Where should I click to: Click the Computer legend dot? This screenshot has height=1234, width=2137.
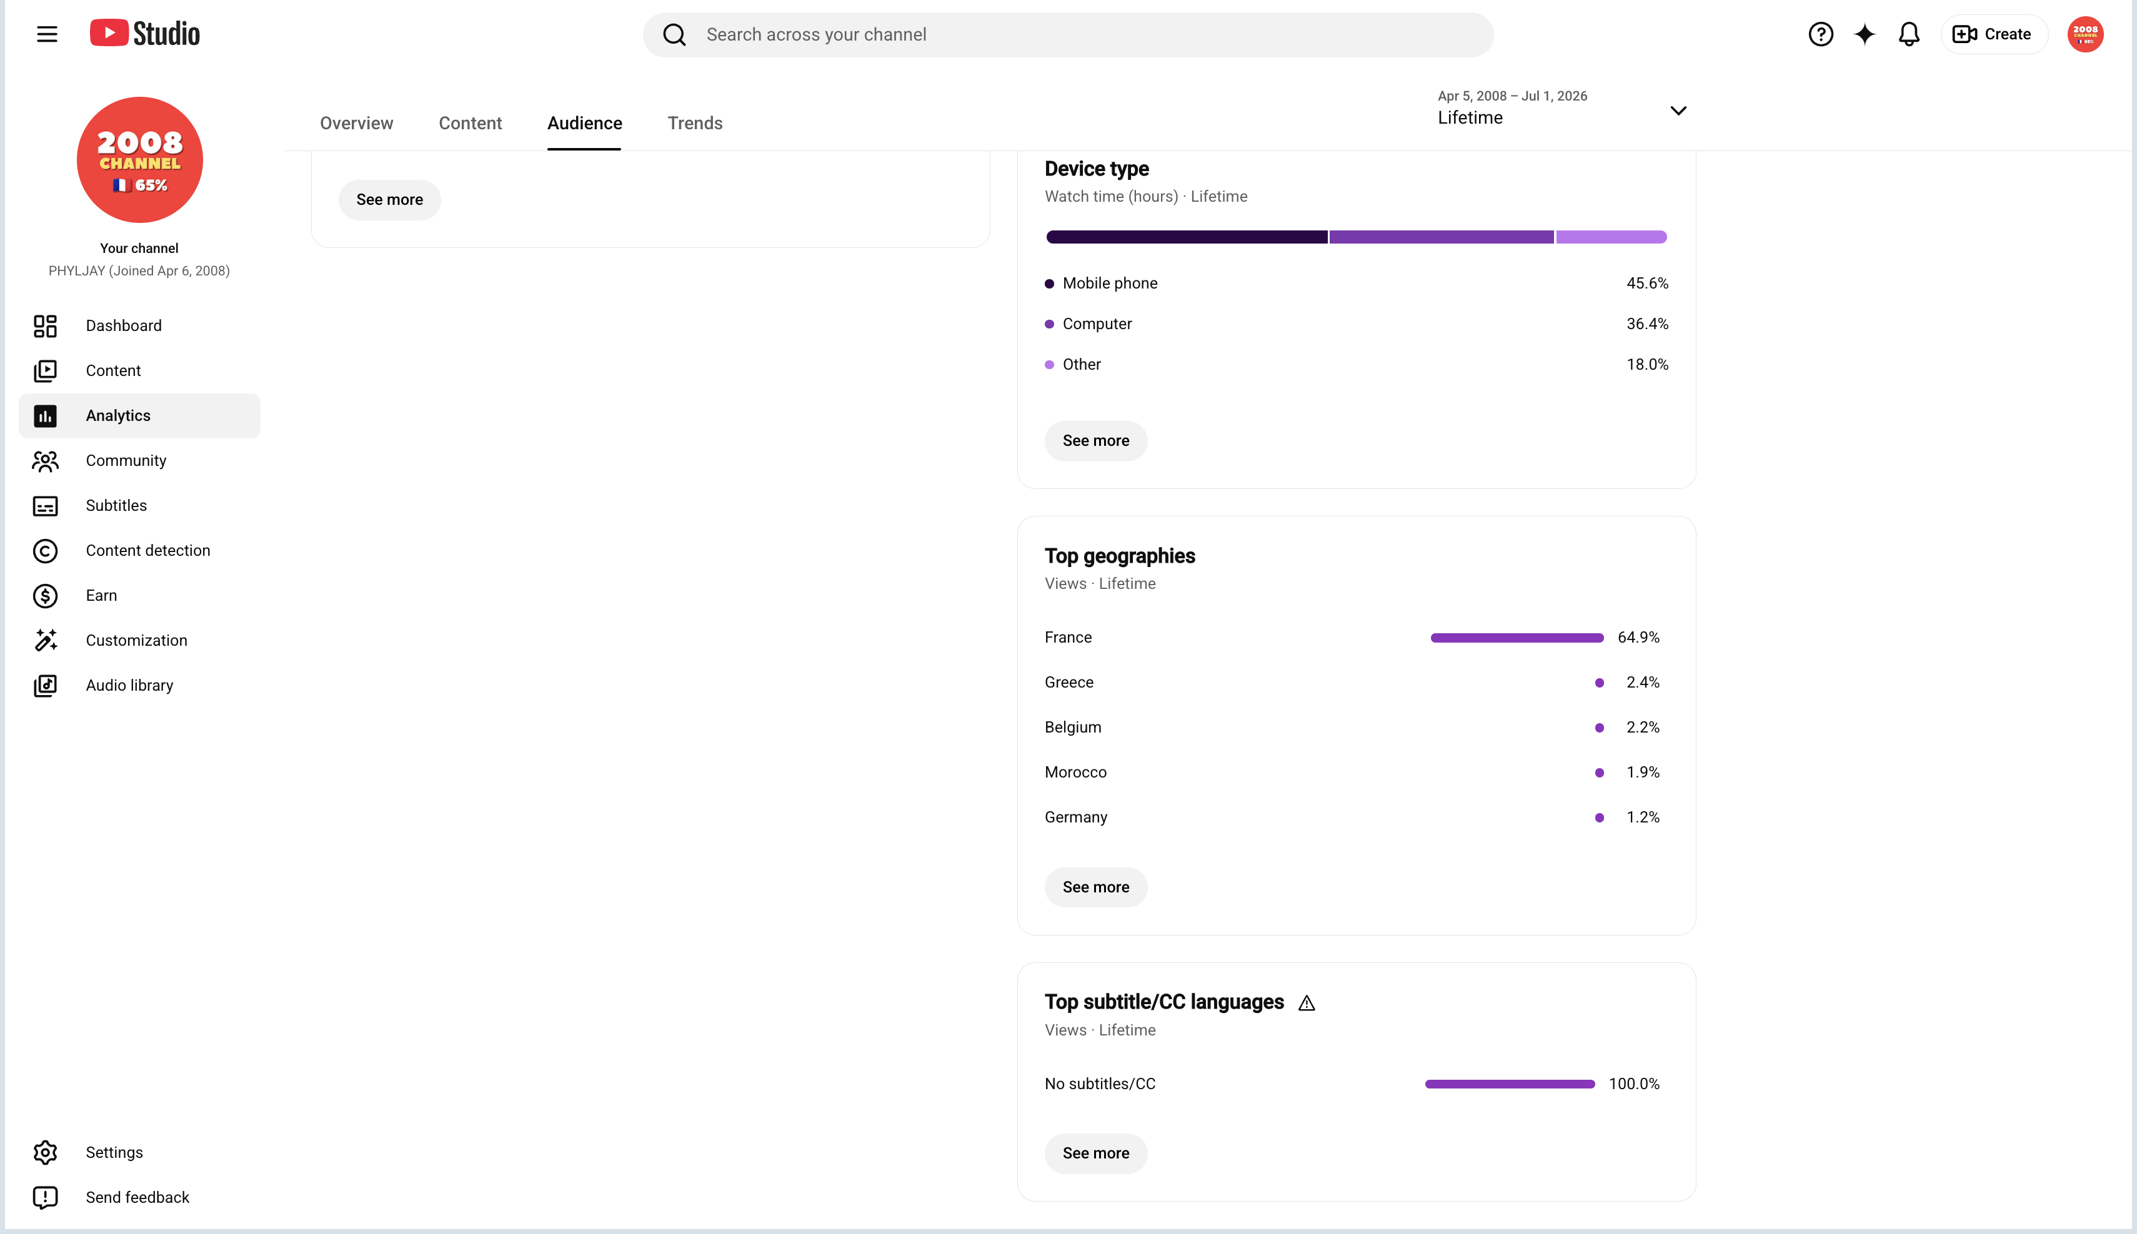(1049, 325)
